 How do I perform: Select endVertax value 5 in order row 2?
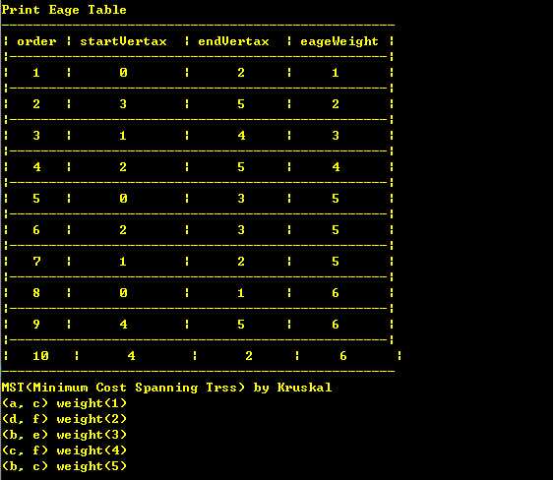coord(241,104)
